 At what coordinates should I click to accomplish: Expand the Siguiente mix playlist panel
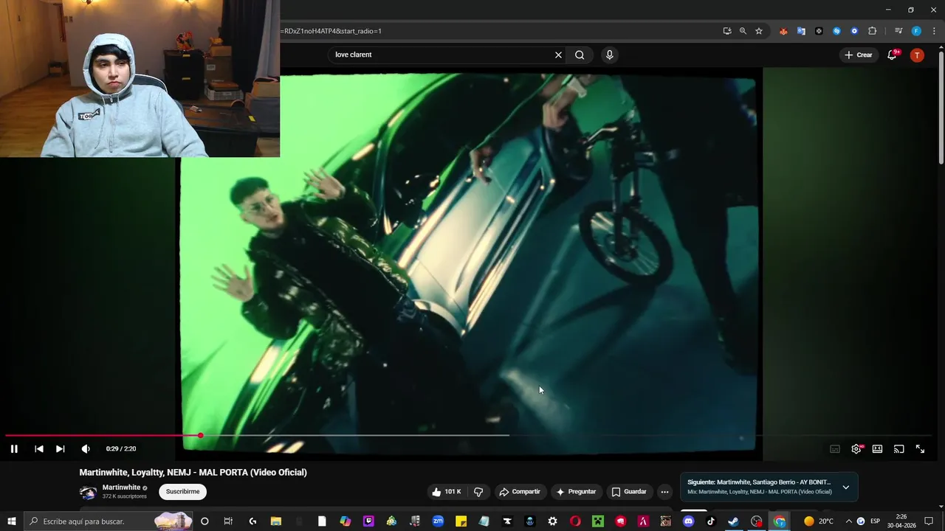845,487
